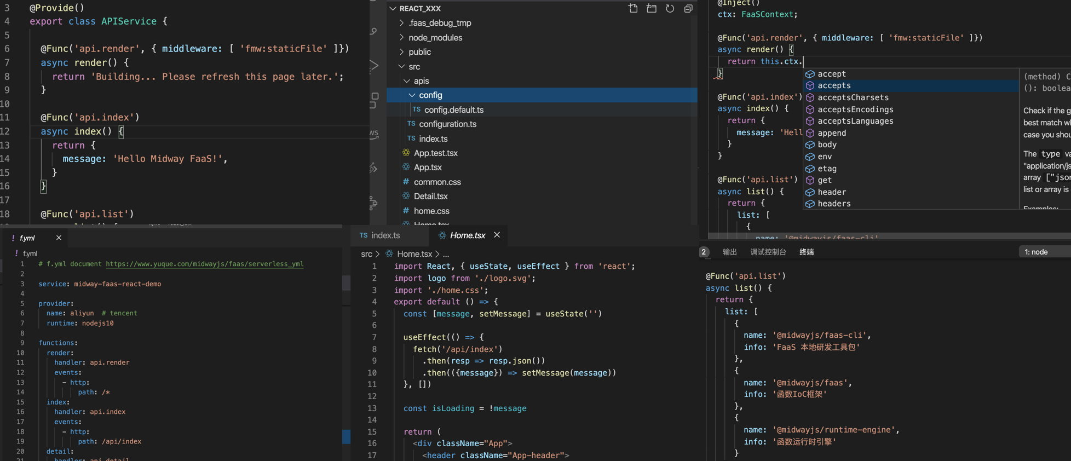The height and width of the screenshot is (461, 1071).
Task: Click the TS icon beside config.default.ts
Action: click(417, 110)
